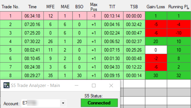Click the MFE cell showing 26
The width and height of the screenshot is (191, 108).
51,41
